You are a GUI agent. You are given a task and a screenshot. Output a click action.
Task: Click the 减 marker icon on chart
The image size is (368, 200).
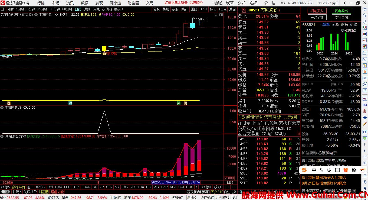click(x=179, y=103)
